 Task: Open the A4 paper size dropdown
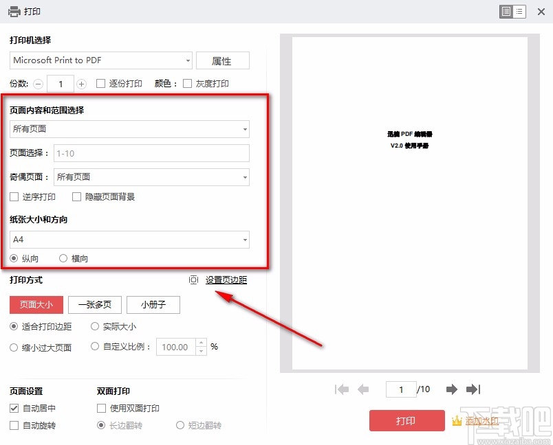coord(245,239)
